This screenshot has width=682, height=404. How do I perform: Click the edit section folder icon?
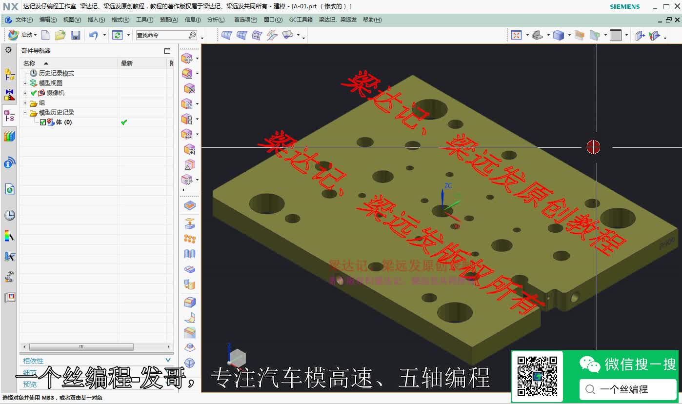594,35
